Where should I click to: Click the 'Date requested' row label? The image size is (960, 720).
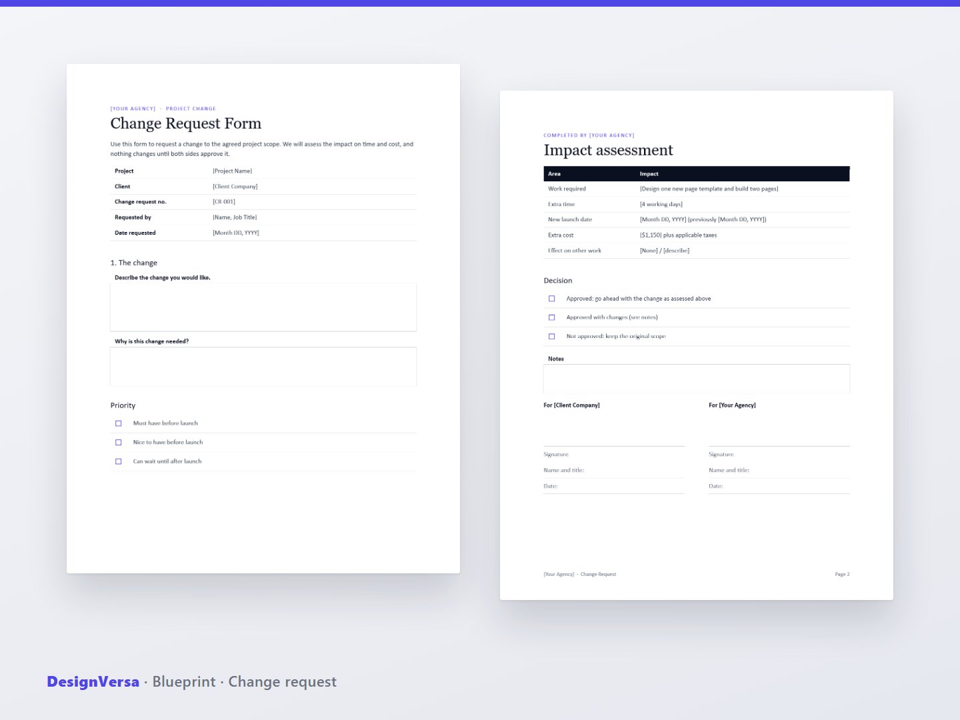point(135,233)
